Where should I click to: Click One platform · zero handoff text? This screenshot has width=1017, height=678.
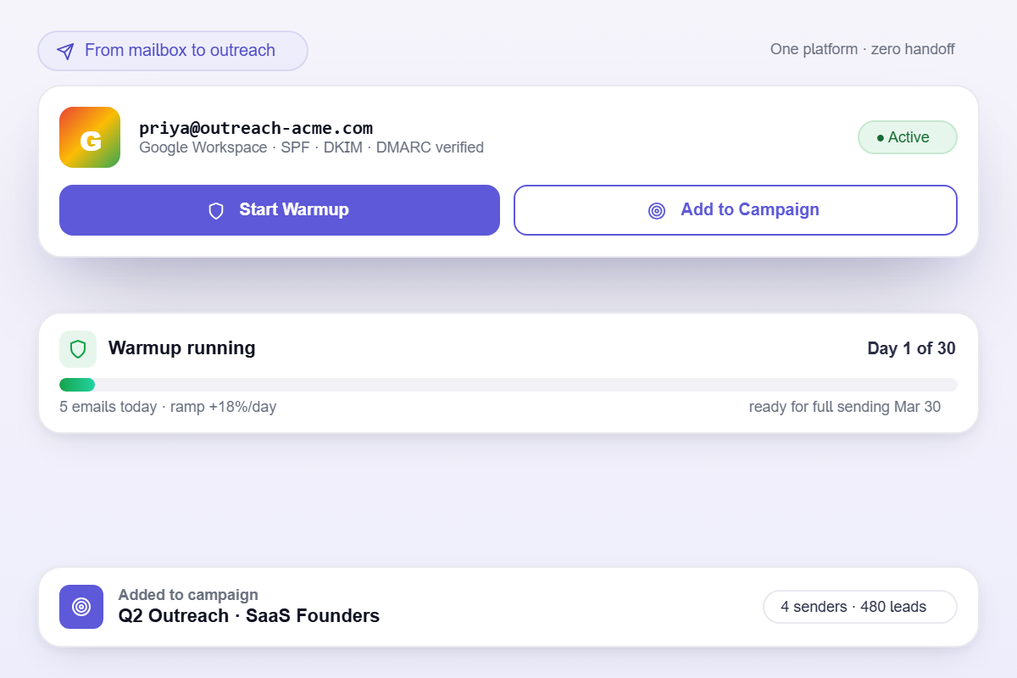(863, 49)
